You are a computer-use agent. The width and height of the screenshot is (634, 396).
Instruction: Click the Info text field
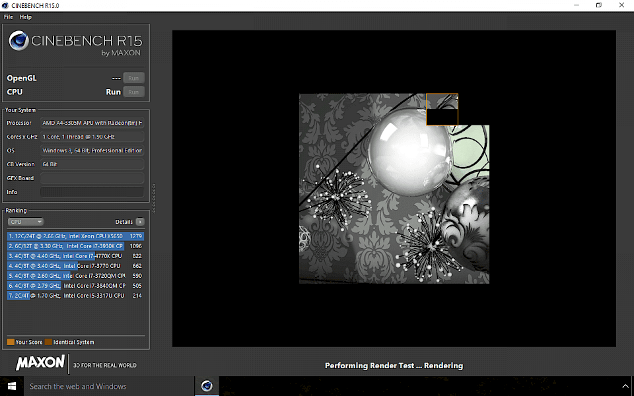[x=92, y=192]
